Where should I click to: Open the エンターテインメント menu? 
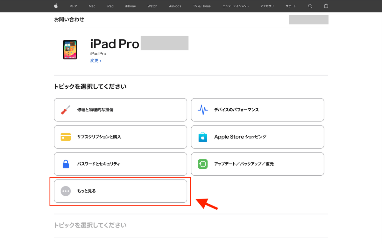(x=236, y=6)
